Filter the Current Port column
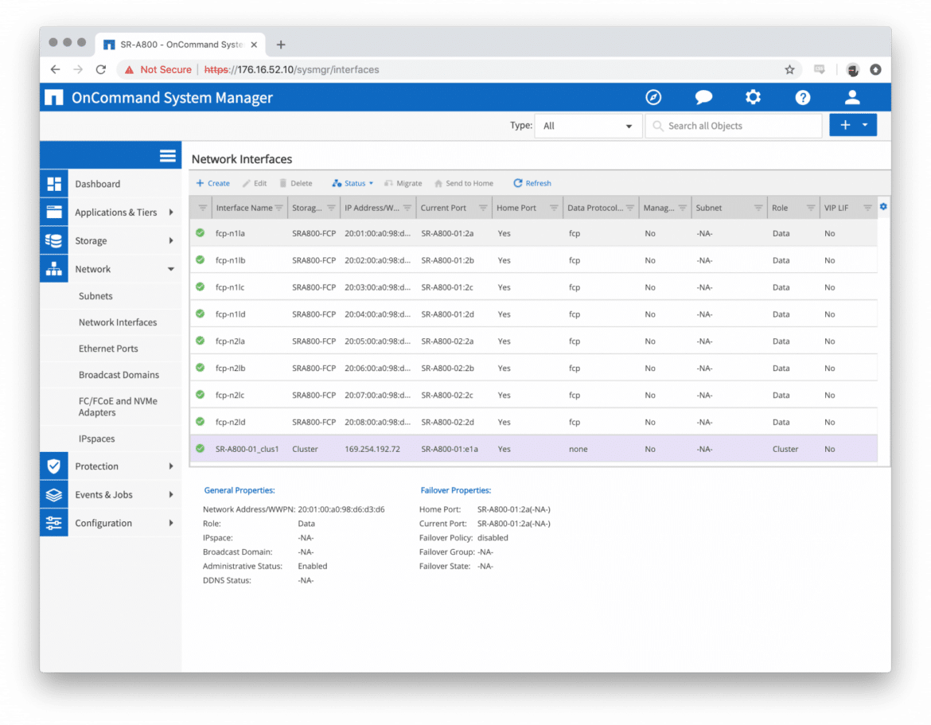Viewport: 931px width, 725px height. point(483,208)
